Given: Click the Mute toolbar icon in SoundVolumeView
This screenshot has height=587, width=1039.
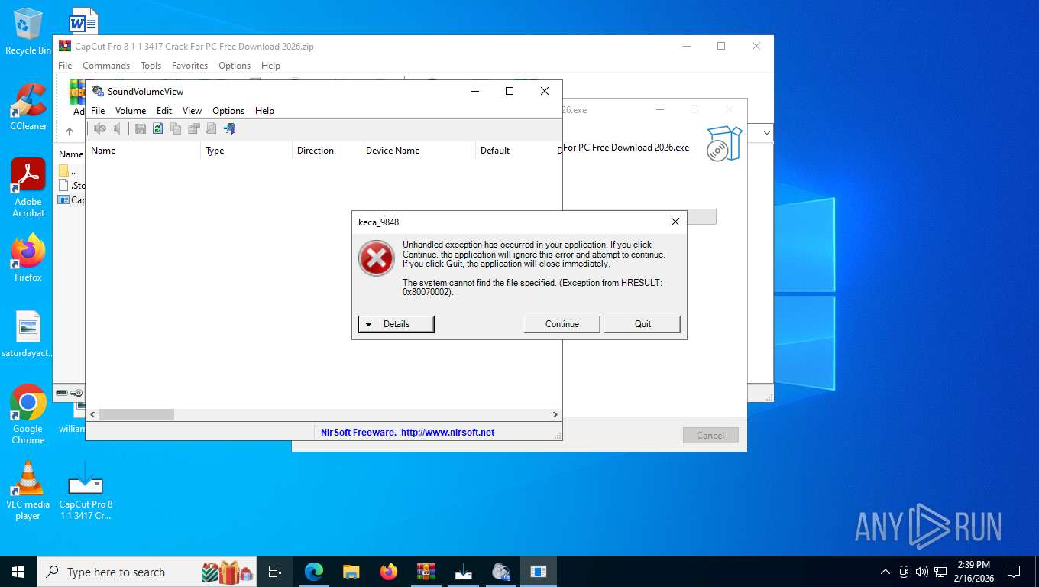Looking at the screenshot, I should tap(100, 129).
